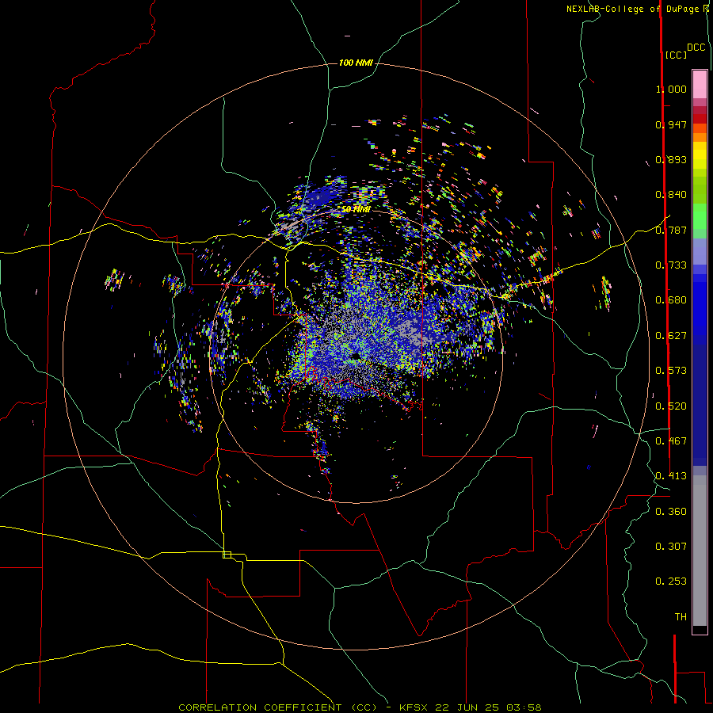Click the 0.360 legend value

tap(671, 512)
